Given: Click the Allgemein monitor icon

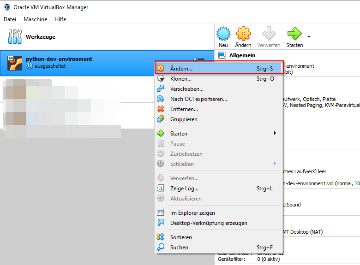Looking at the screenshot, I should (x=222, y=55).
